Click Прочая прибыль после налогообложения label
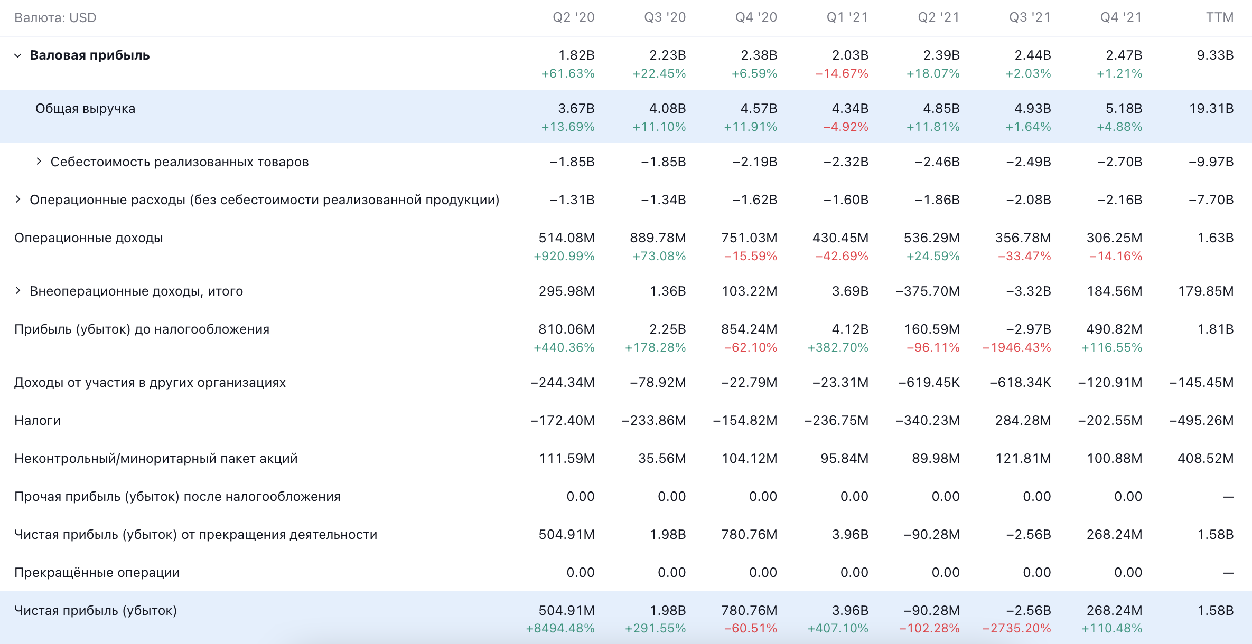1252x644 pixels. (x=177, y=496)
